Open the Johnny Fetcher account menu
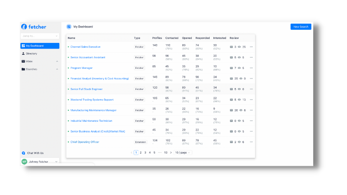Screen dimensions: 347x195 coord(56,162)
